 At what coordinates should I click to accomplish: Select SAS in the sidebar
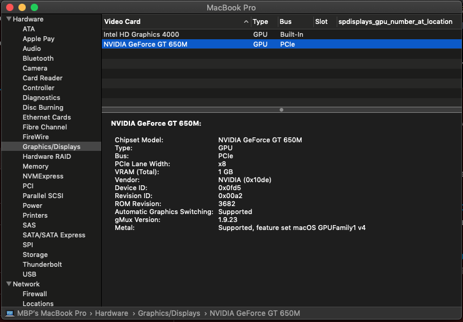[29, 225]
